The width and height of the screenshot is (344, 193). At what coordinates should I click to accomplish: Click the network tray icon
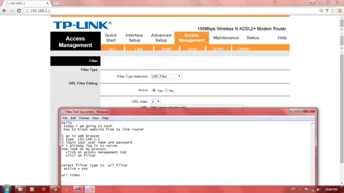click(313, 189)
